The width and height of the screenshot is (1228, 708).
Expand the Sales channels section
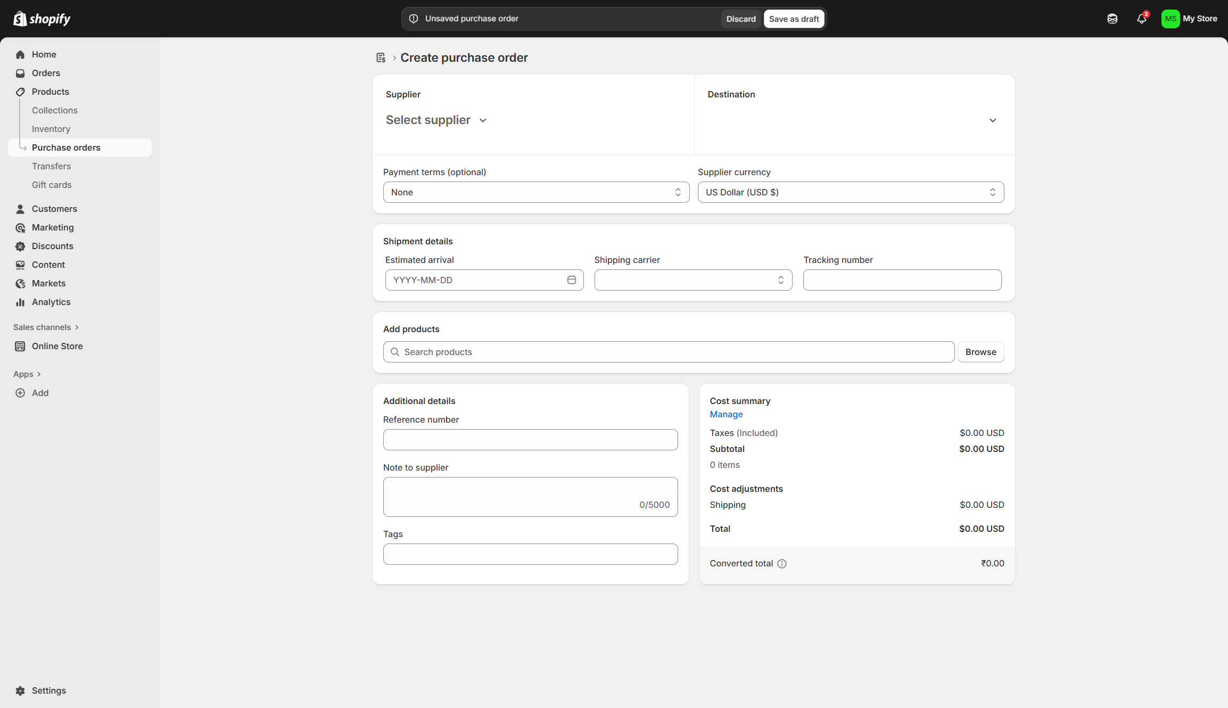tap(46, 327)
